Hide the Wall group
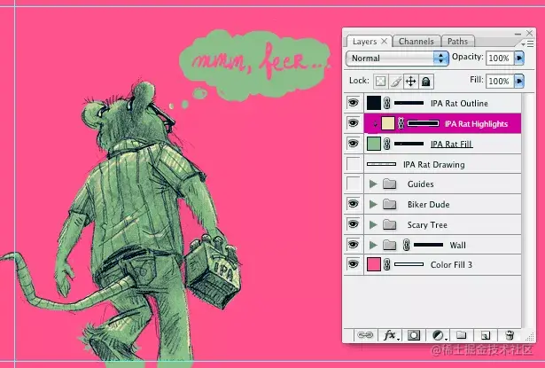 click(x=353, y=245)
